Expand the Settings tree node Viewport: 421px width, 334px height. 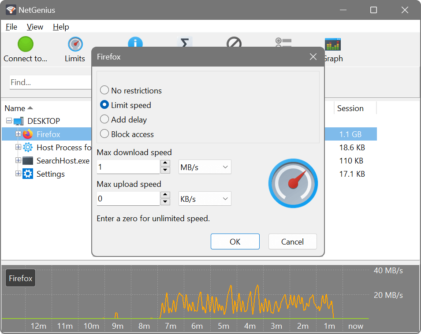coord(18,173)
